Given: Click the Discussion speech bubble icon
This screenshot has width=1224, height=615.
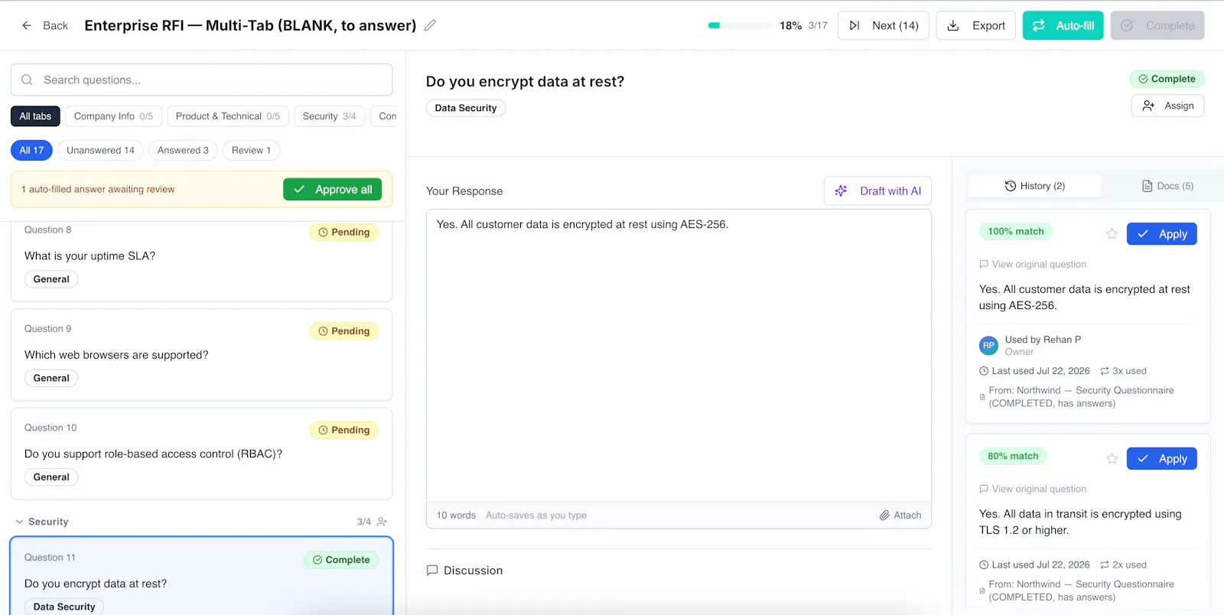Looking at the screenshot, I should click(432, 571).
